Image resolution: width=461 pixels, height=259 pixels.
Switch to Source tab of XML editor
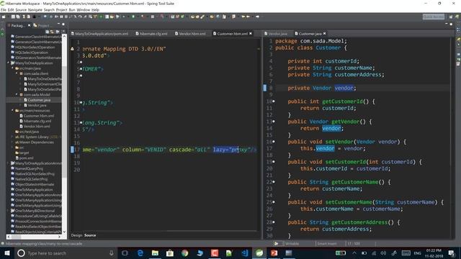90,235
